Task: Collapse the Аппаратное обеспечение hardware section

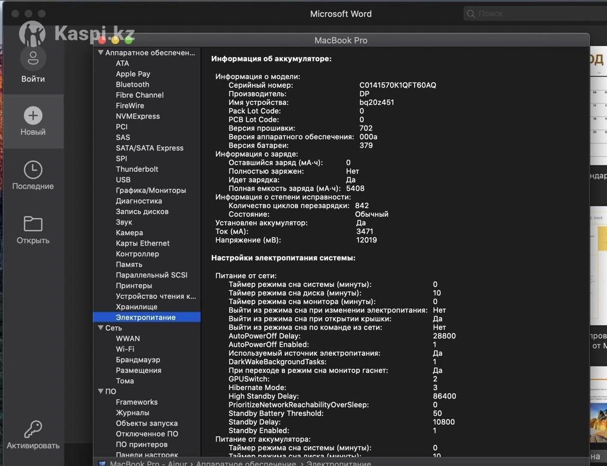Action: [x=101, y=52]
